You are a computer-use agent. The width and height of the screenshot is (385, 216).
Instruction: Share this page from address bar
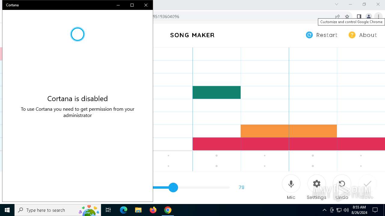coord(337,16)
